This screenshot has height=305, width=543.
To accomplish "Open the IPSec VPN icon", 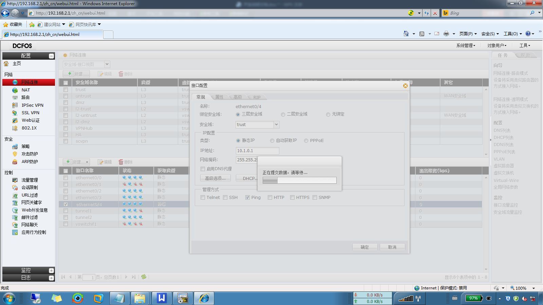I will point(15,105).
